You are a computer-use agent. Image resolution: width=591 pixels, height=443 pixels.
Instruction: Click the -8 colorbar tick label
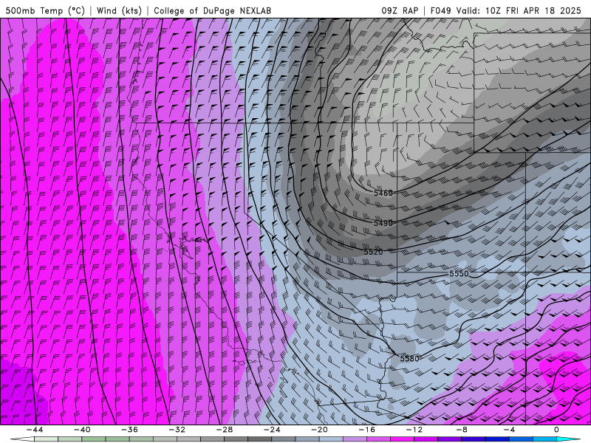coord(462,430)
